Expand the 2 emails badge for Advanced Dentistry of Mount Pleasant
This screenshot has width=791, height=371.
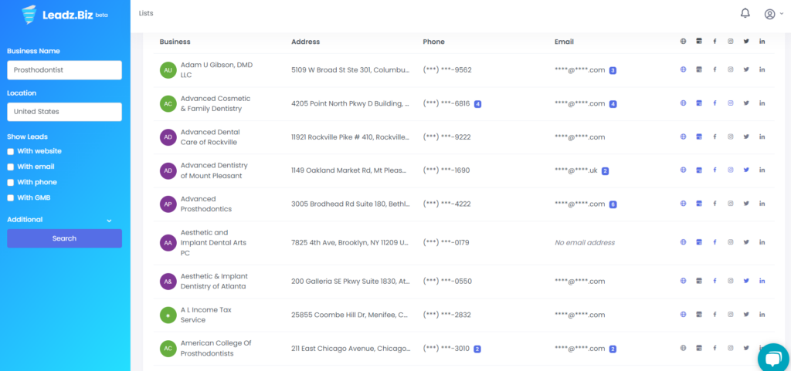605,171
